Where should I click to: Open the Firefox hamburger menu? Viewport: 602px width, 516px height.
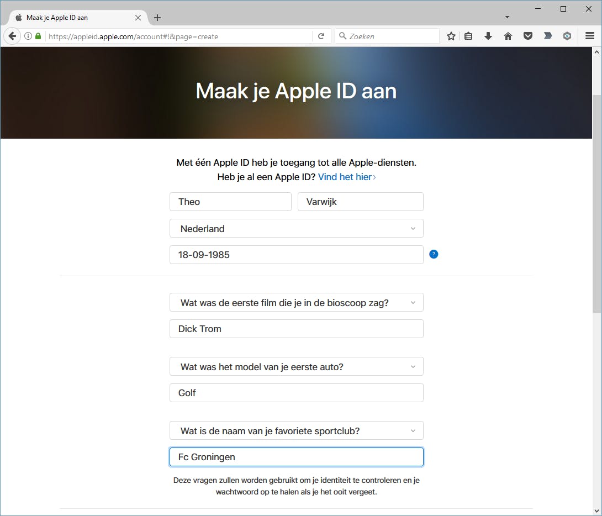point(590,36)
